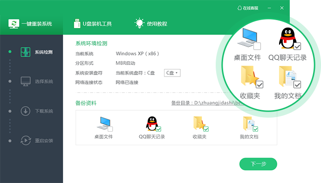Screen dimensions: 321x183
Task: Uncheck the QQ聊天记录 backup checkbox
Action: [158, 129]
